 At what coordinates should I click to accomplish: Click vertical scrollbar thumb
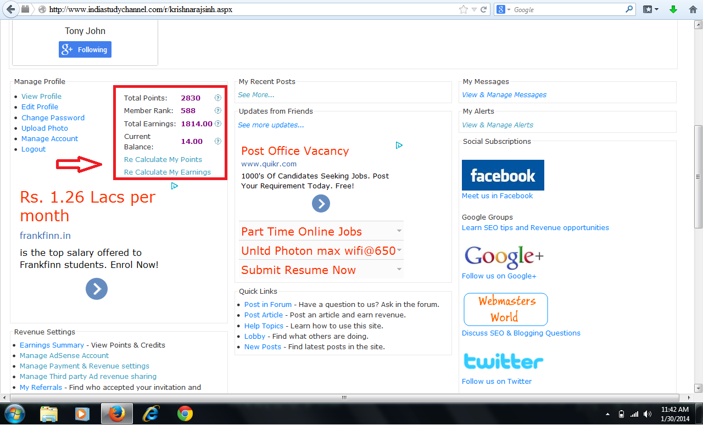698,177
